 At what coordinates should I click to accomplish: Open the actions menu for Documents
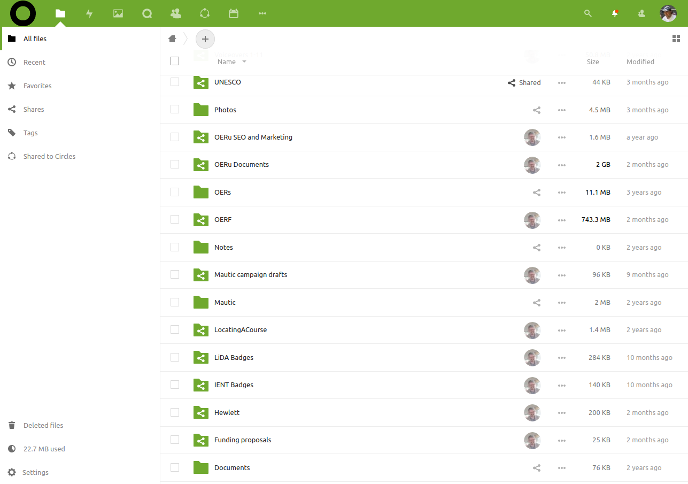tap(561, 468)
